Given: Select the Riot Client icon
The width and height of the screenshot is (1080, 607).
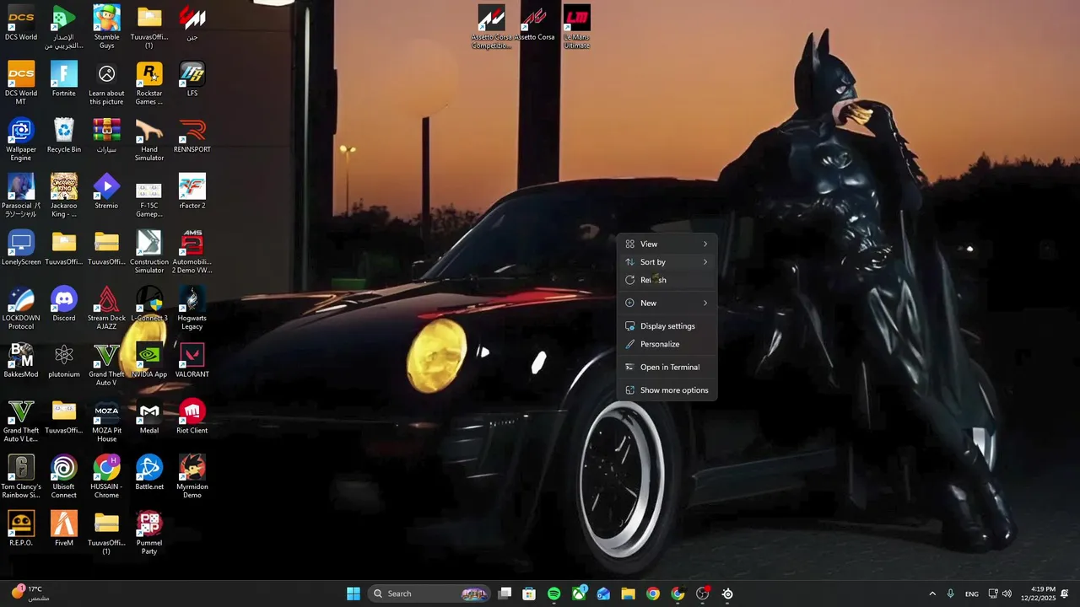Looking at the screenshot, I should point(192,416).
